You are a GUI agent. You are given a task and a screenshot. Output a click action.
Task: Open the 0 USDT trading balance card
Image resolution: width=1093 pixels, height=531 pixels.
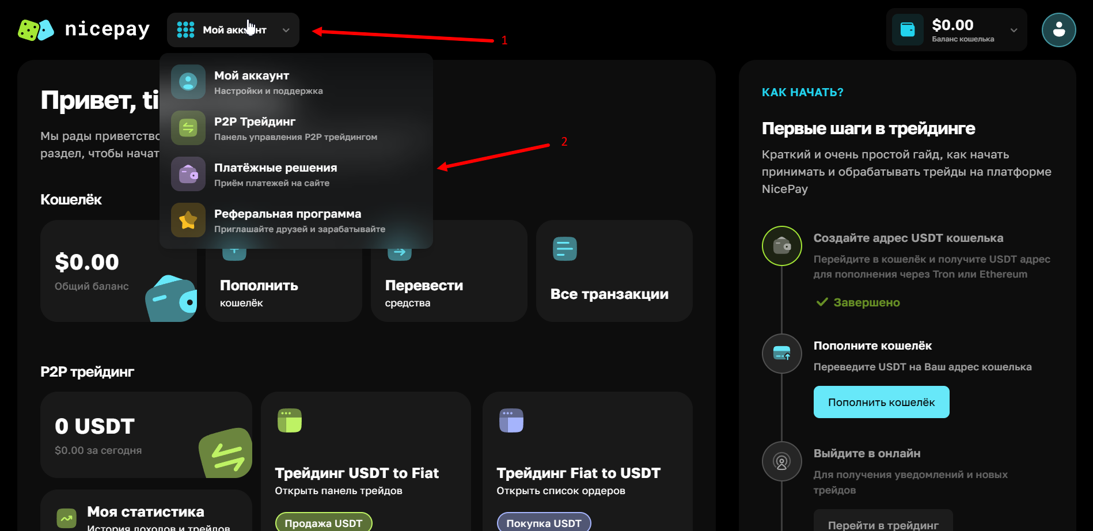146,435
